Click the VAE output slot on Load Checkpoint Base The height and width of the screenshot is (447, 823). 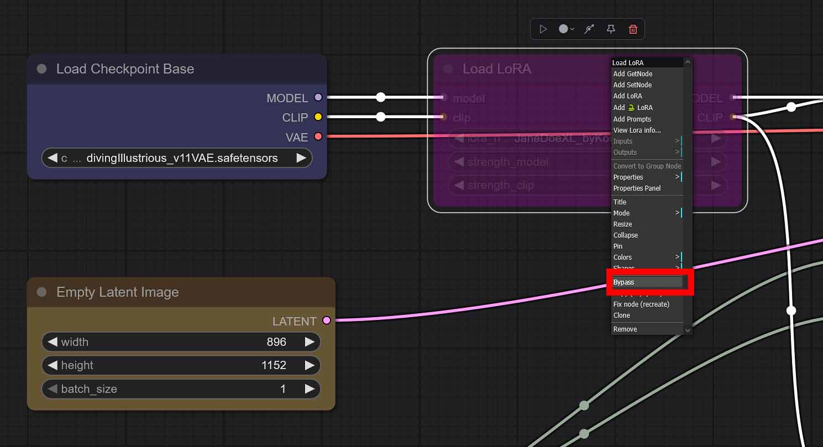pyautogui.click(x=318, y=137)
